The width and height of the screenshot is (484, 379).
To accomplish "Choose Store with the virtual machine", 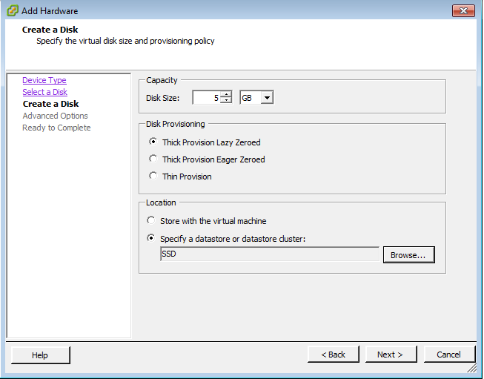I will (x=151, y=220).
